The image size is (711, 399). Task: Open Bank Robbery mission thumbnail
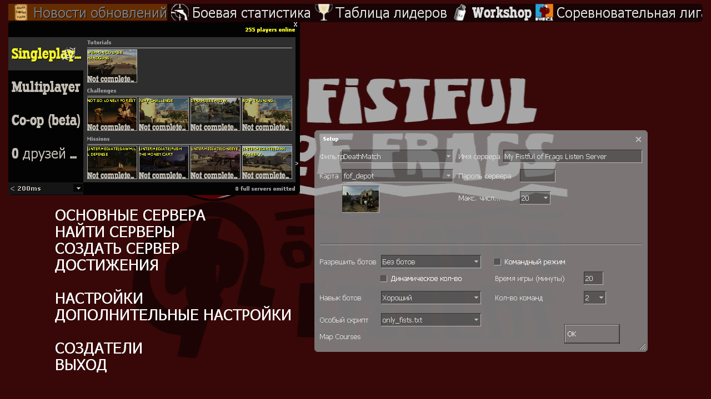(267, 162)
